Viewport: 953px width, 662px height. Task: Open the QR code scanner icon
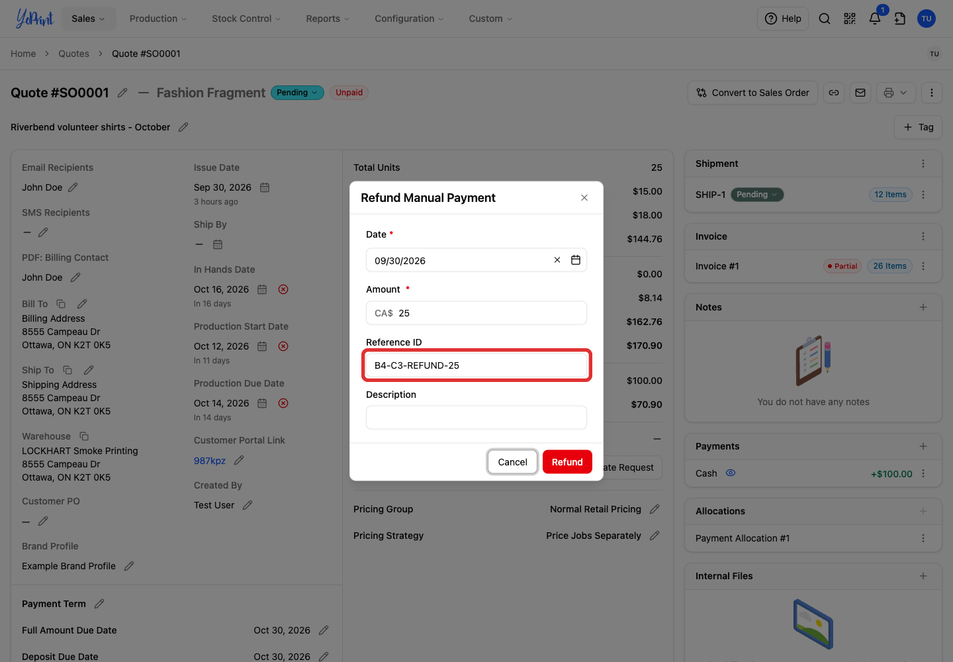coord(850,19)
